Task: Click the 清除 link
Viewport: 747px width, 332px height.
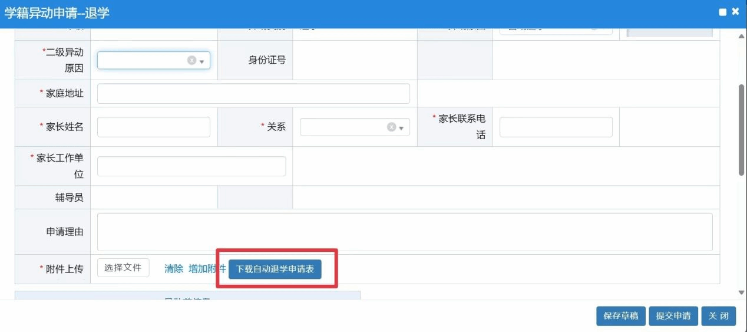Action: pos(174,269)
